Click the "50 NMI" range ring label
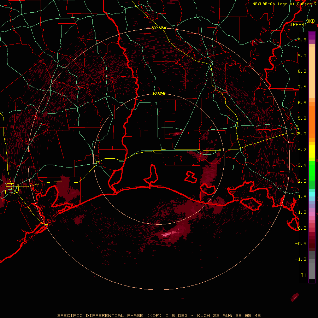 159,93
